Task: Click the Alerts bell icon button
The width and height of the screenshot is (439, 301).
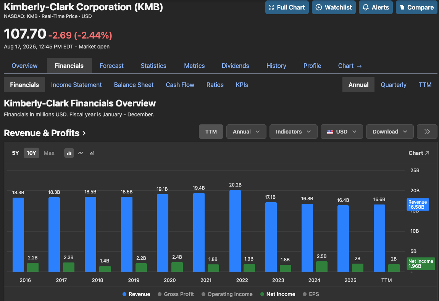Action: [x=376, y=7]
